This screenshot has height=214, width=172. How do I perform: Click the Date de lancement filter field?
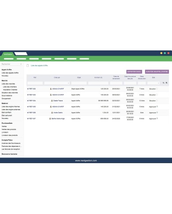(116, 83)
